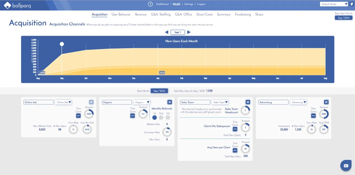Open the G&A: Staffing tab

[x=161, y=15]
